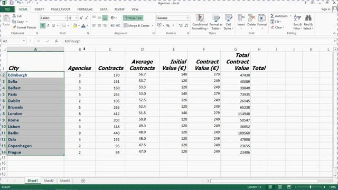Open Conditional Formatting menu

(200, 22)
